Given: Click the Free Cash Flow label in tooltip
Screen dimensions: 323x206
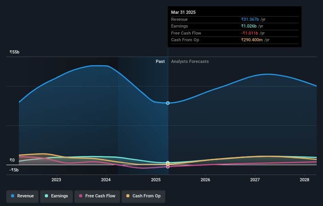Looking at the screenshot, I should pos(186,33).
